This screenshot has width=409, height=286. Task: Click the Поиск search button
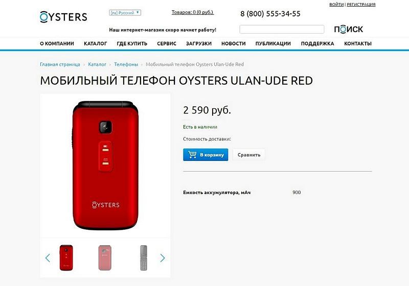[x=348, y=29]
